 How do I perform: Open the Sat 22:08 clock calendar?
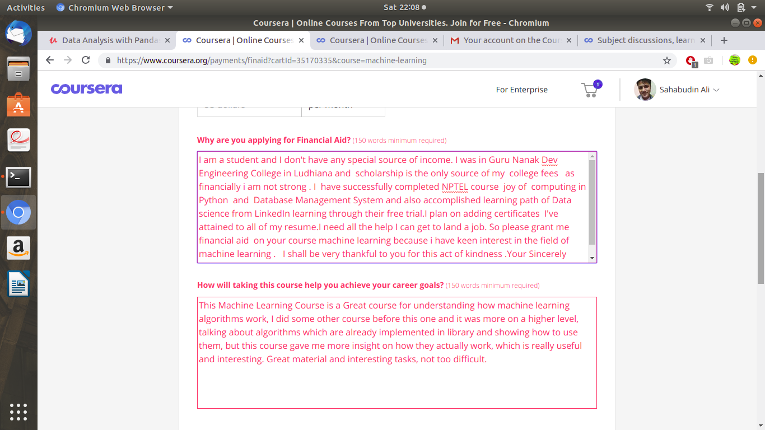(404, 7)
